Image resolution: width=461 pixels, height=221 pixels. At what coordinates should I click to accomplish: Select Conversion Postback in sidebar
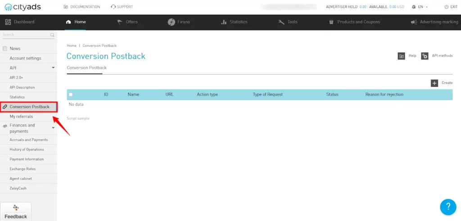(28, 107)
